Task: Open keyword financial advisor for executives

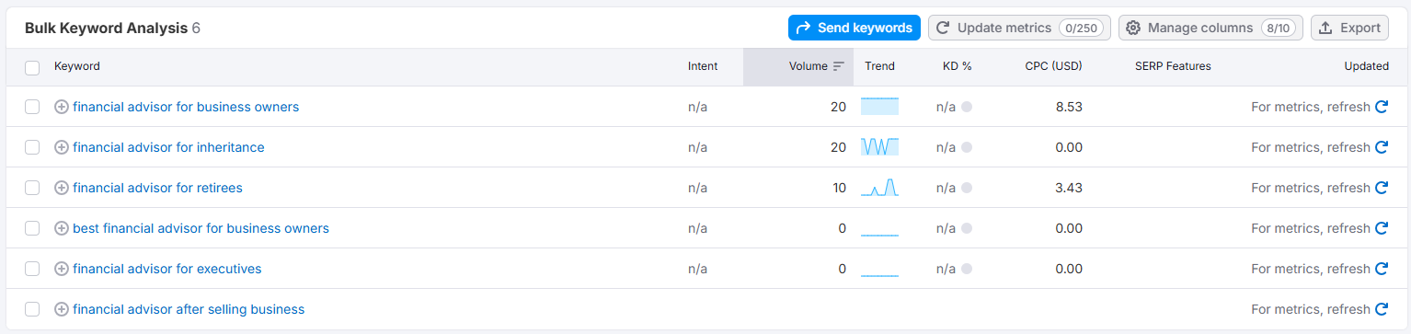Action: tap(167, 269)
